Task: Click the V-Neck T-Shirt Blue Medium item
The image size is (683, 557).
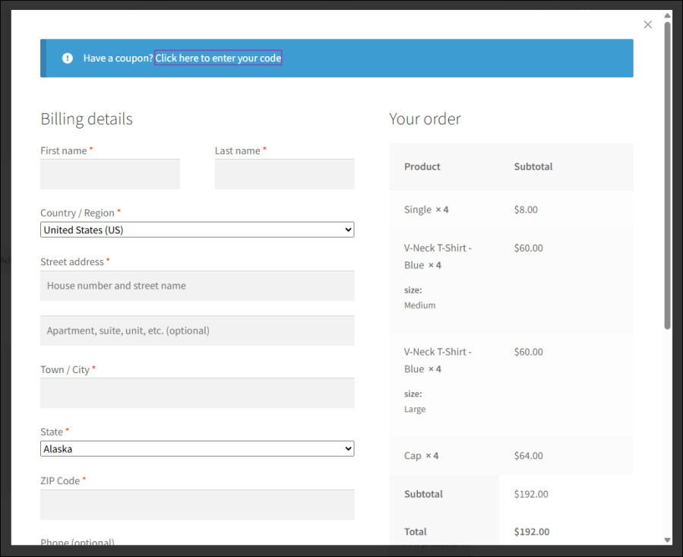Action: pos(438,257)
